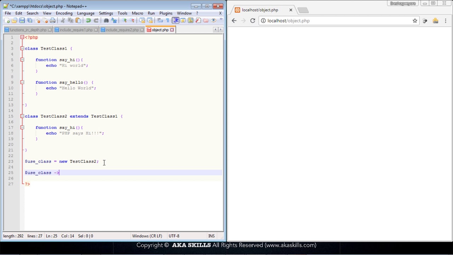Open the Plugins menu

[x=166, y=13]
